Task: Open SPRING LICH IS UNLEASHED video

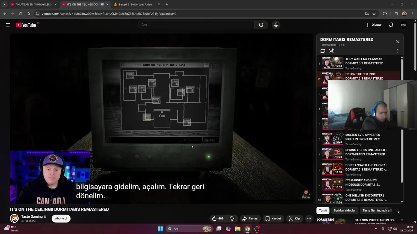Action: [358, 154]
